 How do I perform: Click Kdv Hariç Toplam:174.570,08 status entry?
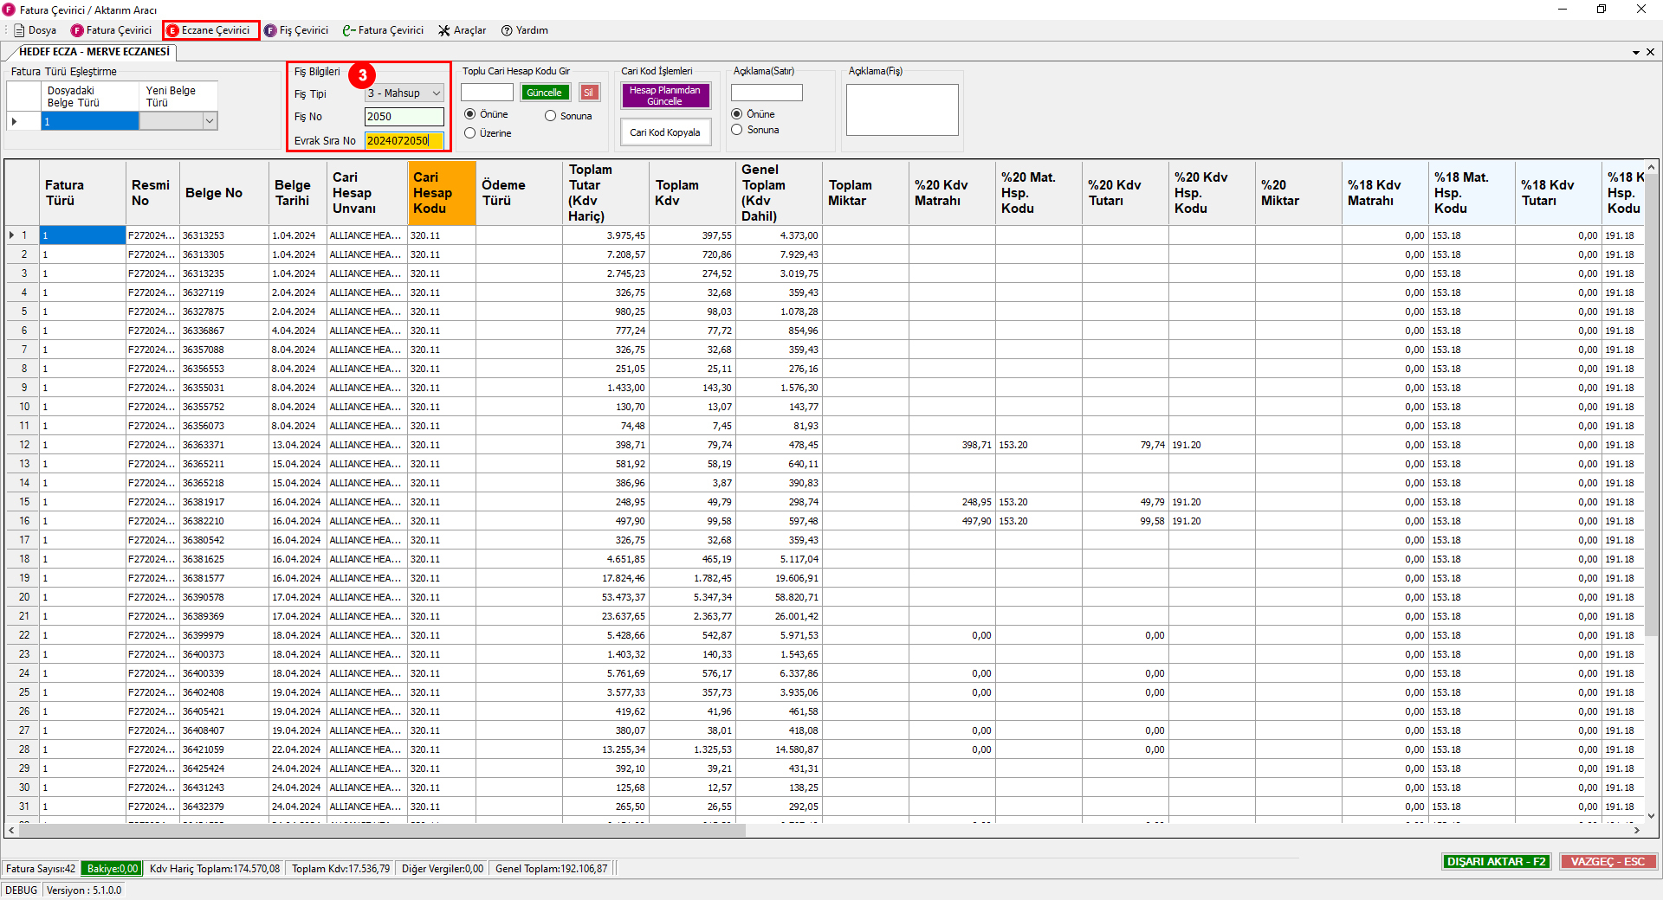pyautogui.click(x=215, y=869)
